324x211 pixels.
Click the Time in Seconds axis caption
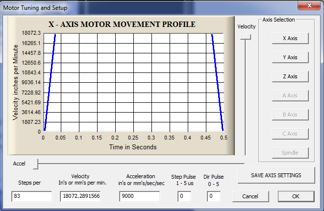point(133,147)
